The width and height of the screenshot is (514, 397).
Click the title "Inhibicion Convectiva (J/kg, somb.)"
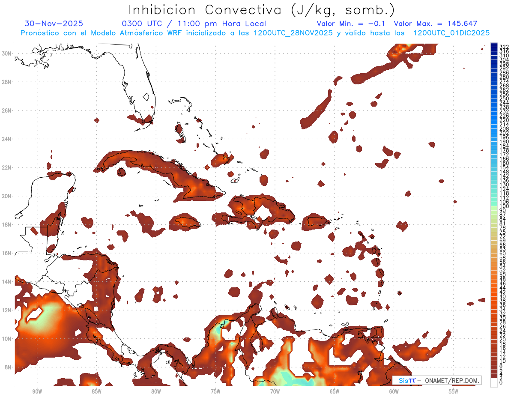click(262, 10)
